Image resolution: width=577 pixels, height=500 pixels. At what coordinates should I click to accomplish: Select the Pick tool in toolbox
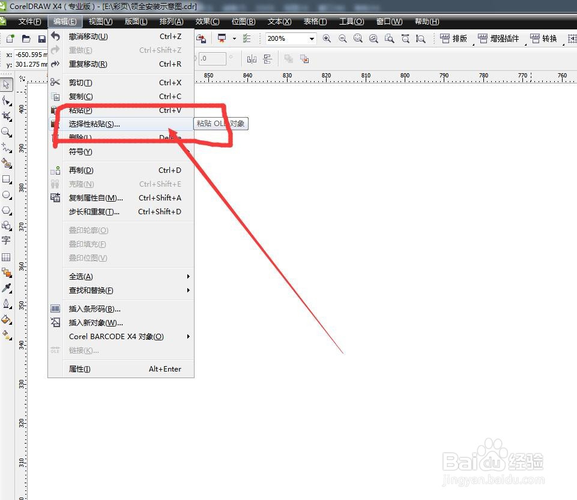point(6,85)
